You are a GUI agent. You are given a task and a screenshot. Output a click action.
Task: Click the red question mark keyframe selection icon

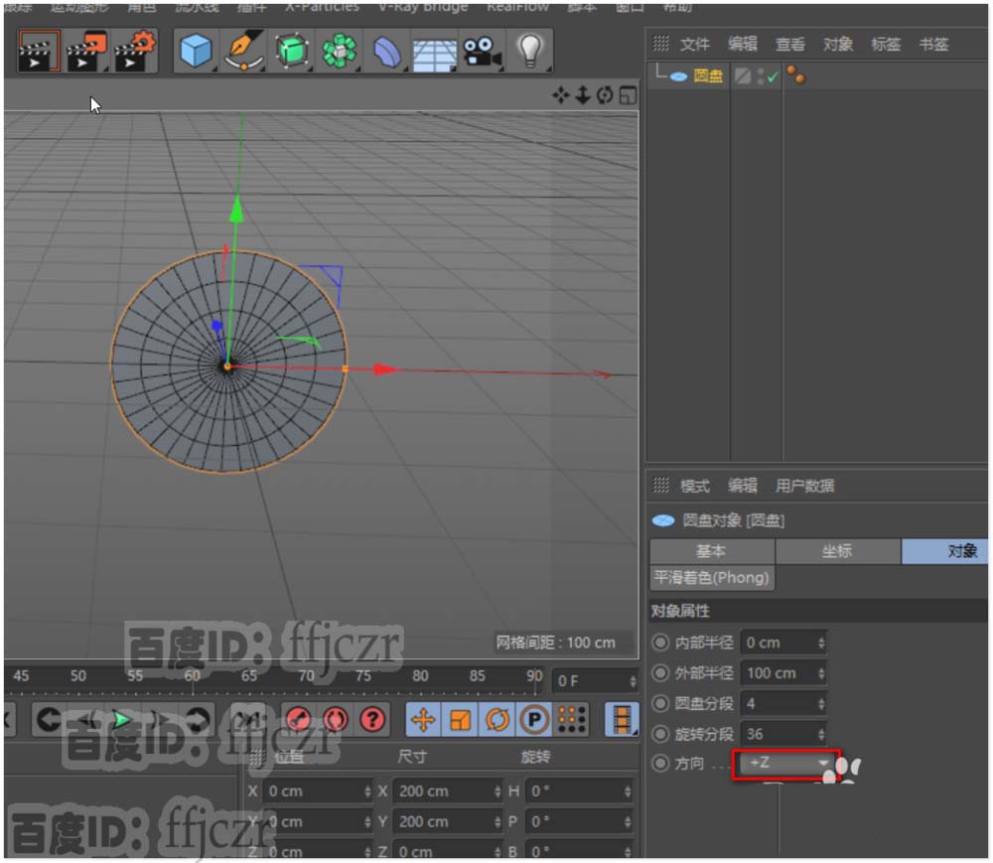point(373,720)
